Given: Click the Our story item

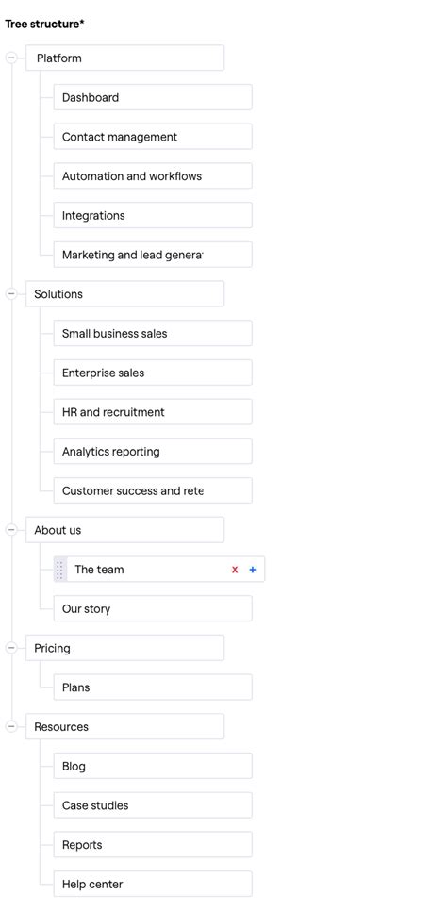Looking at the screenshot, I should click(x=153, y=609).
